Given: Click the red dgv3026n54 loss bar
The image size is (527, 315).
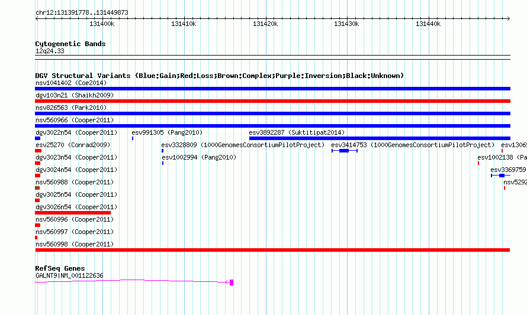Looking at the screenshot, I should [x=73, y=213].
